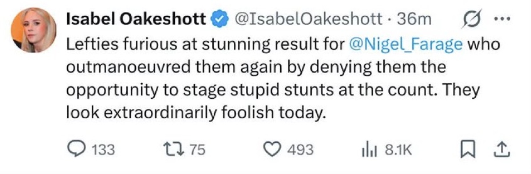Screen dimensions: 531x174
Task: Click the Isabel Oakeshott display name
Action: click(136, 19)
